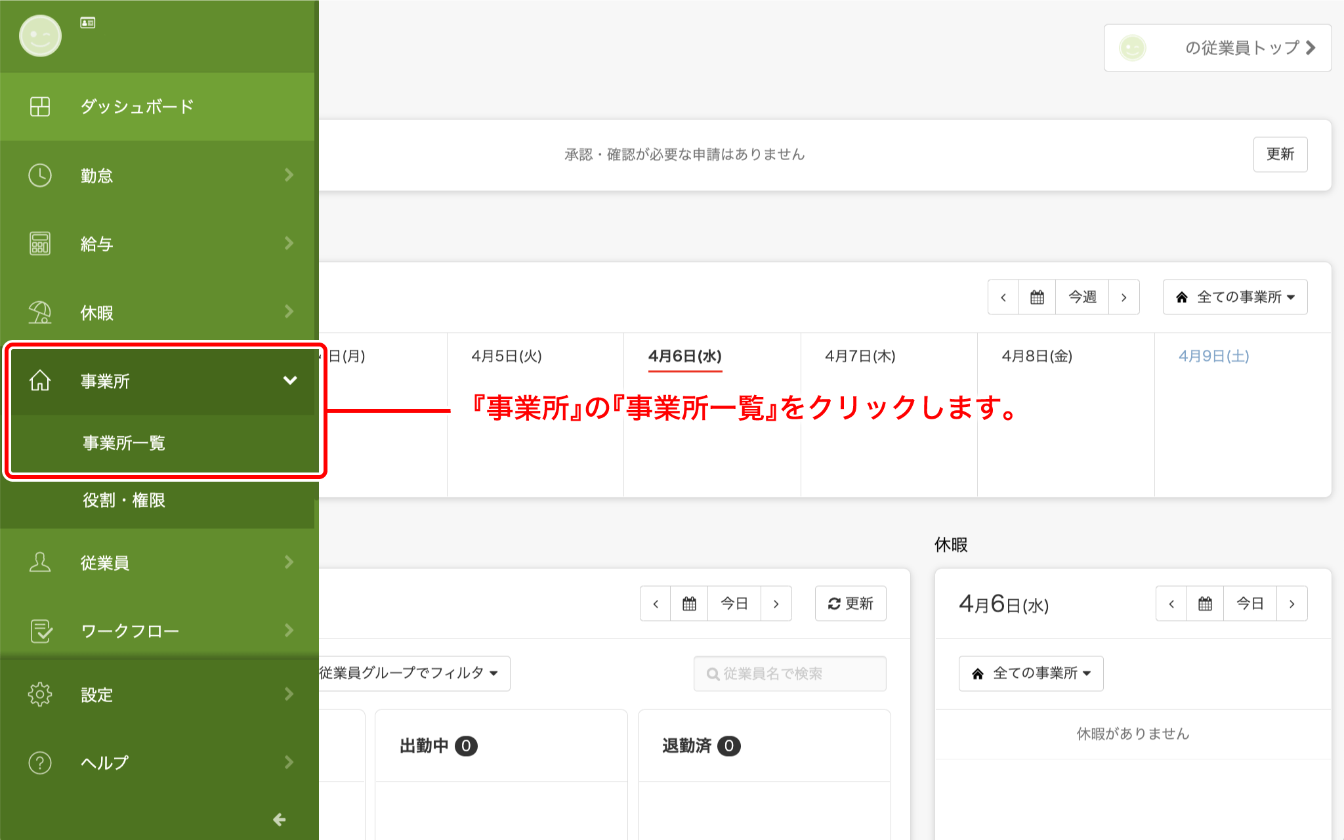Open the ダッシュボード sidebar icon

click(x=40, y=106)
